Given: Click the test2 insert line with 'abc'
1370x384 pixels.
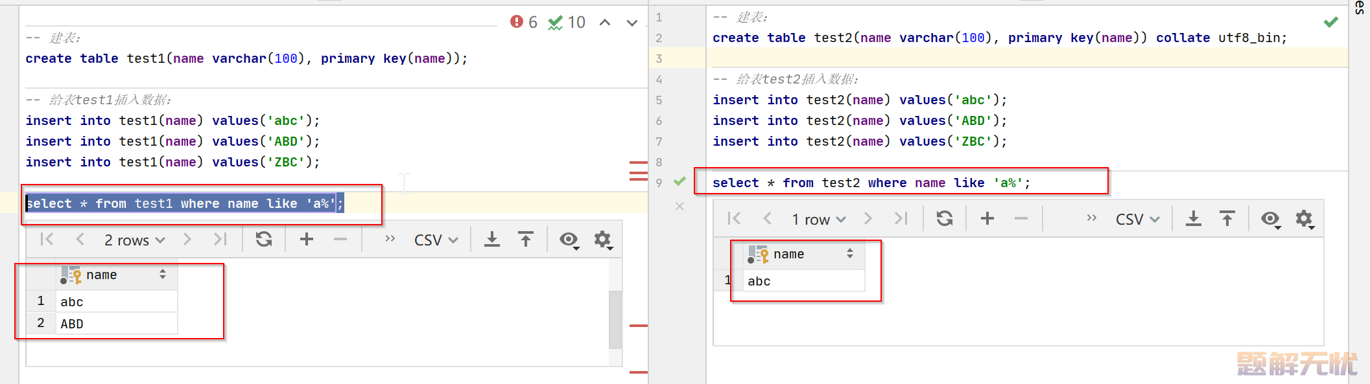Looking at the screenshot, I should coord(860,100).
